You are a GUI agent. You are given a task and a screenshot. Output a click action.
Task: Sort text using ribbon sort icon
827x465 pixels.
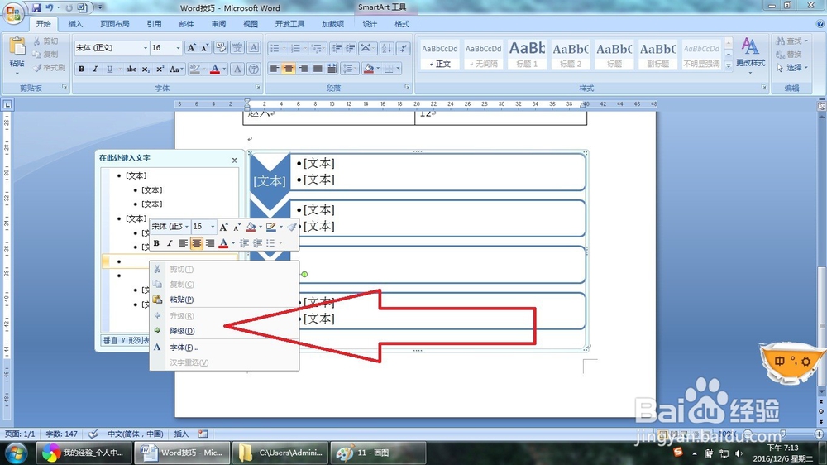(x=386, y=48)
